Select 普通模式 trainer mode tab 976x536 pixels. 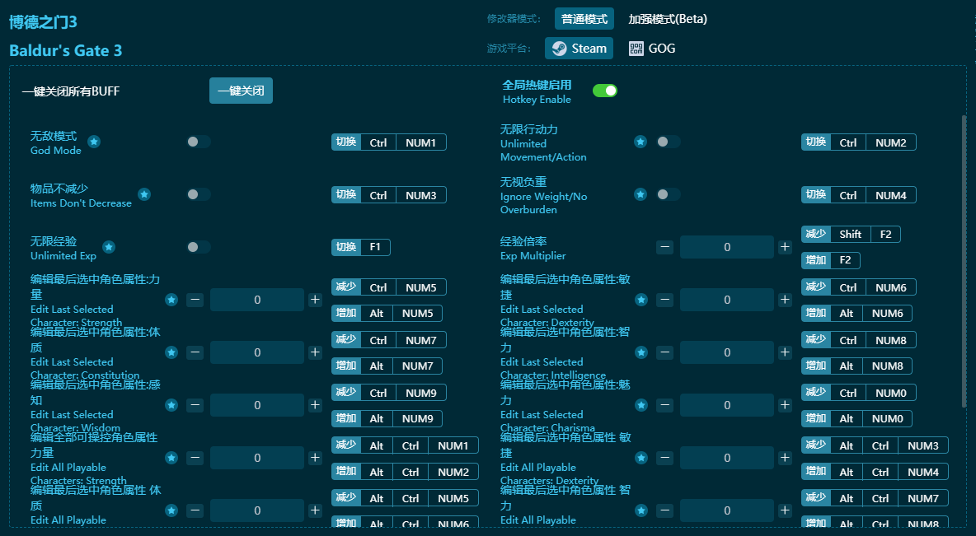click(x=584, y=19)
